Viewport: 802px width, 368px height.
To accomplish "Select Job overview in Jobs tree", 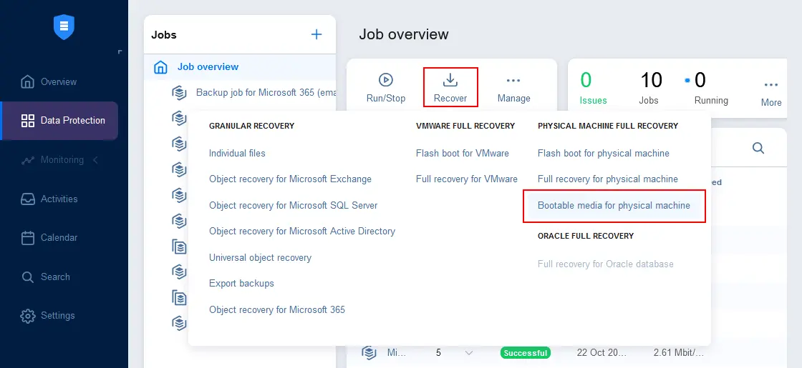I will tap(240, 67).
